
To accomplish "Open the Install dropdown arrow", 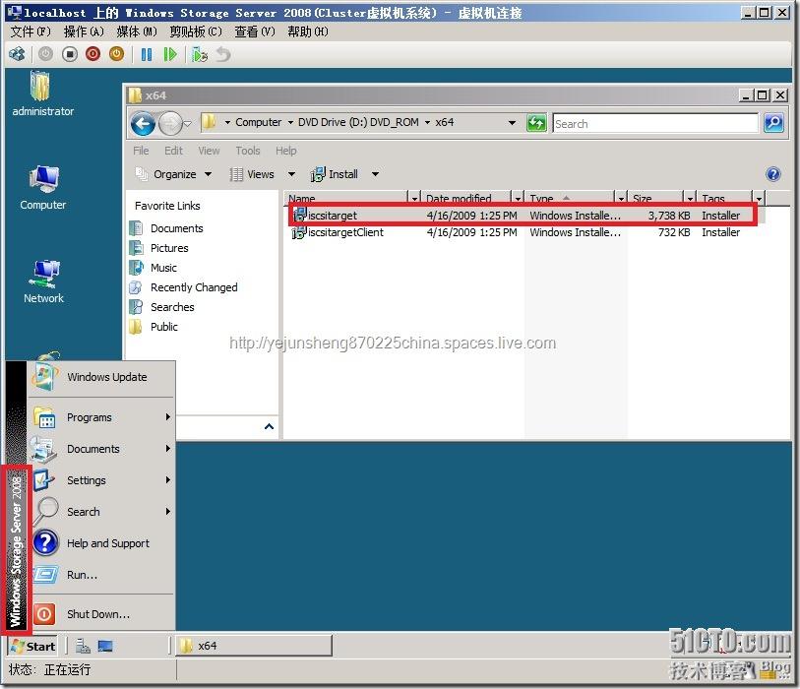I will [375, 174].
